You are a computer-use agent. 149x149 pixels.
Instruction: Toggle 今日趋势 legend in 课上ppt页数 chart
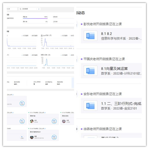pyautogui.click(x=64, y=36)
